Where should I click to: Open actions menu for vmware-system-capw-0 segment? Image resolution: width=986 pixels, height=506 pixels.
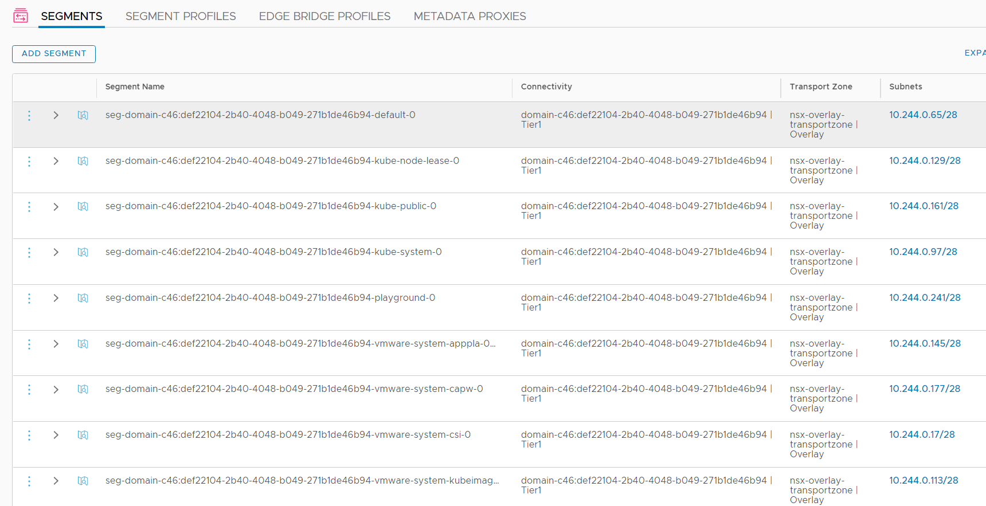(29, 390)
